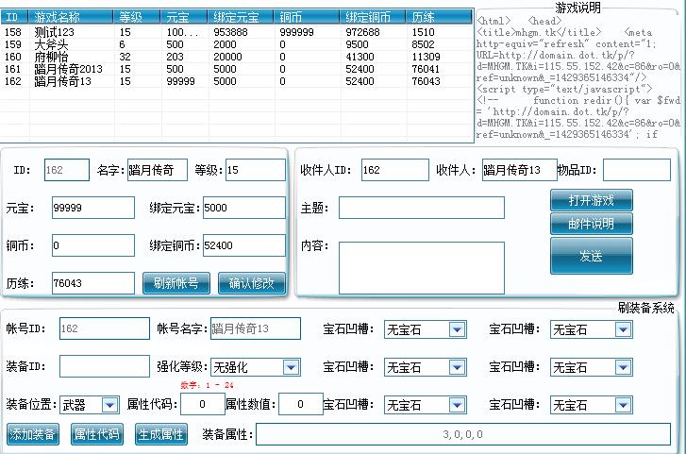
Task: Focus the 收件人 input field
Action: [520, 170]
